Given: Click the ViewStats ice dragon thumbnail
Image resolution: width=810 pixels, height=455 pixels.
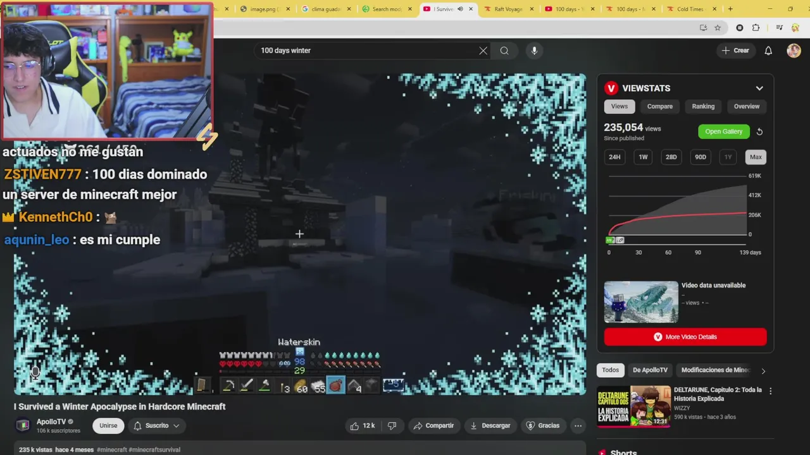Looking at the screenshot, I should pyautogui.click(x=640, y=302).
